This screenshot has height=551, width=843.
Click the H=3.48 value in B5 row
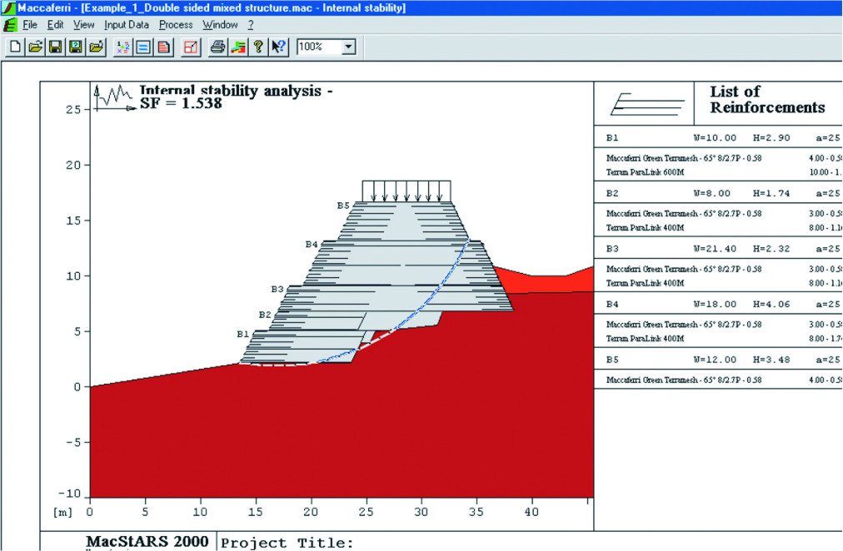tap(771, 360)
